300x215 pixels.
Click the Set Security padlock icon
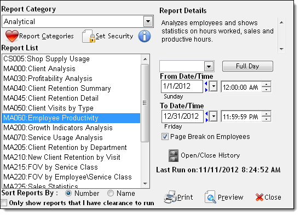(89, 36)
